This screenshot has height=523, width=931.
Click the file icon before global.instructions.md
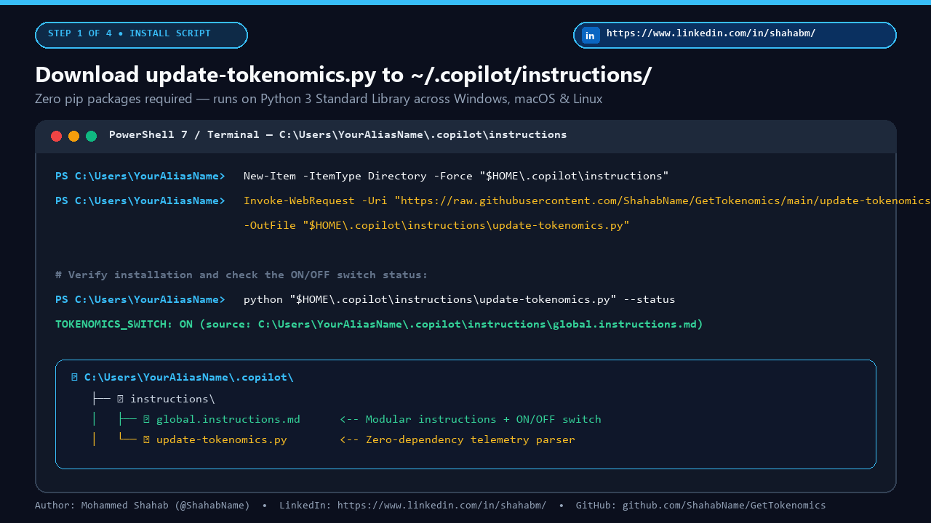coord(146,419)
